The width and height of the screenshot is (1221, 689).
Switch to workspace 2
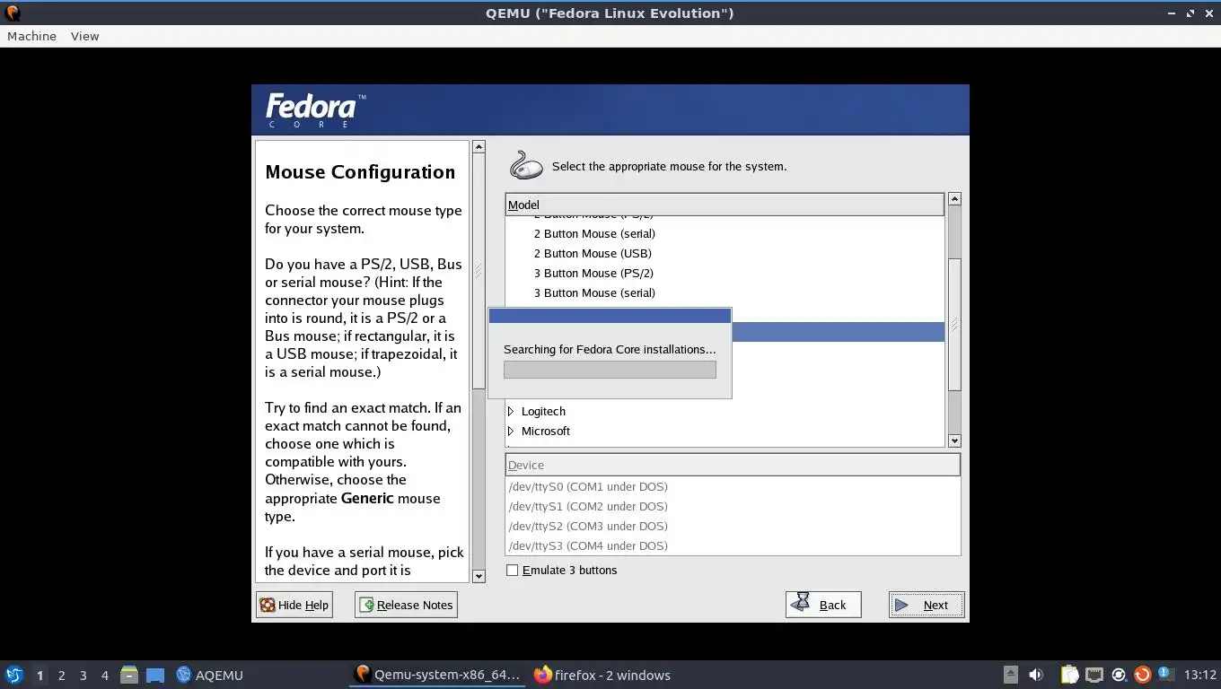tap(61, 675)
